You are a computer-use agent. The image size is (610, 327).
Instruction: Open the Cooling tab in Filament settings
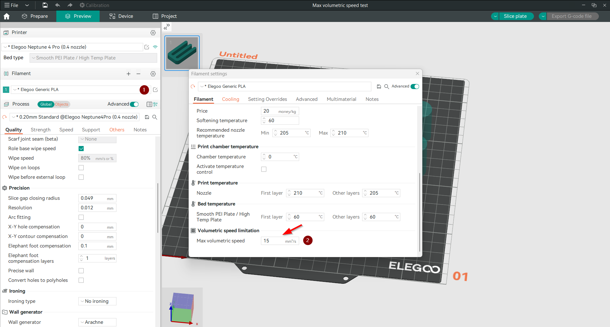point(230,99)
